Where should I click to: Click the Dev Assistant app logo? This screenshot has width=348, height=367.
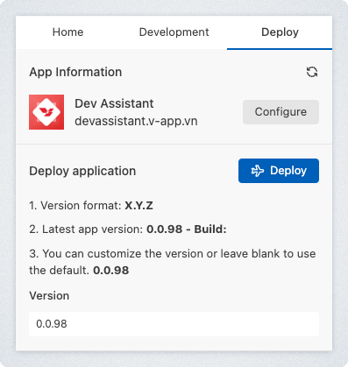pyautogui.click(x=46, y=112)
